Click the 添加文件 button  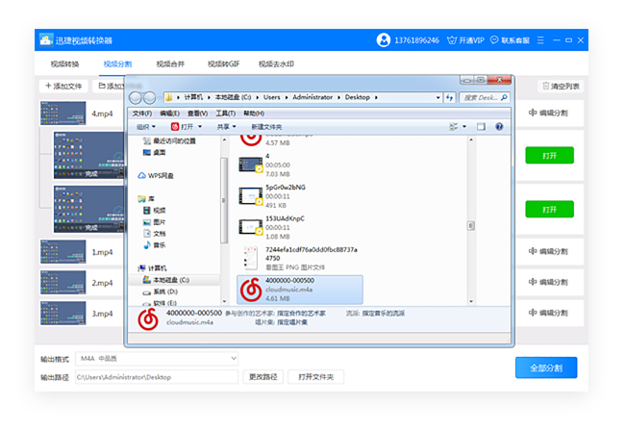[63, 86]
